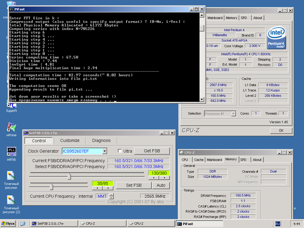Click the Core Voltage 2.000 V value
The width and height of the screenshot is (304, 228).
point(254,46)
